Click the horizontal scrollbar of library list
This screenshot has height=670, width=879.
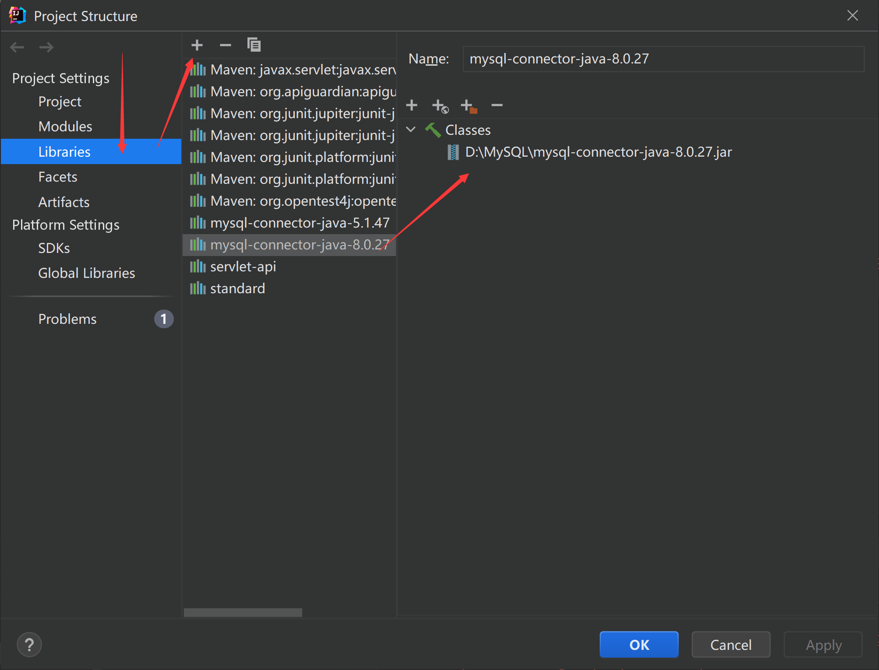[243, 612]
